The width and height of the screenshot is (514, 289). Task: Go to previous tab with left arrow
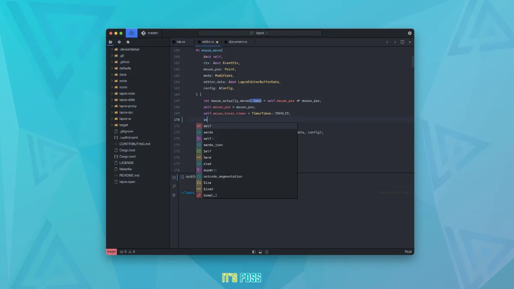pos(387,42)
